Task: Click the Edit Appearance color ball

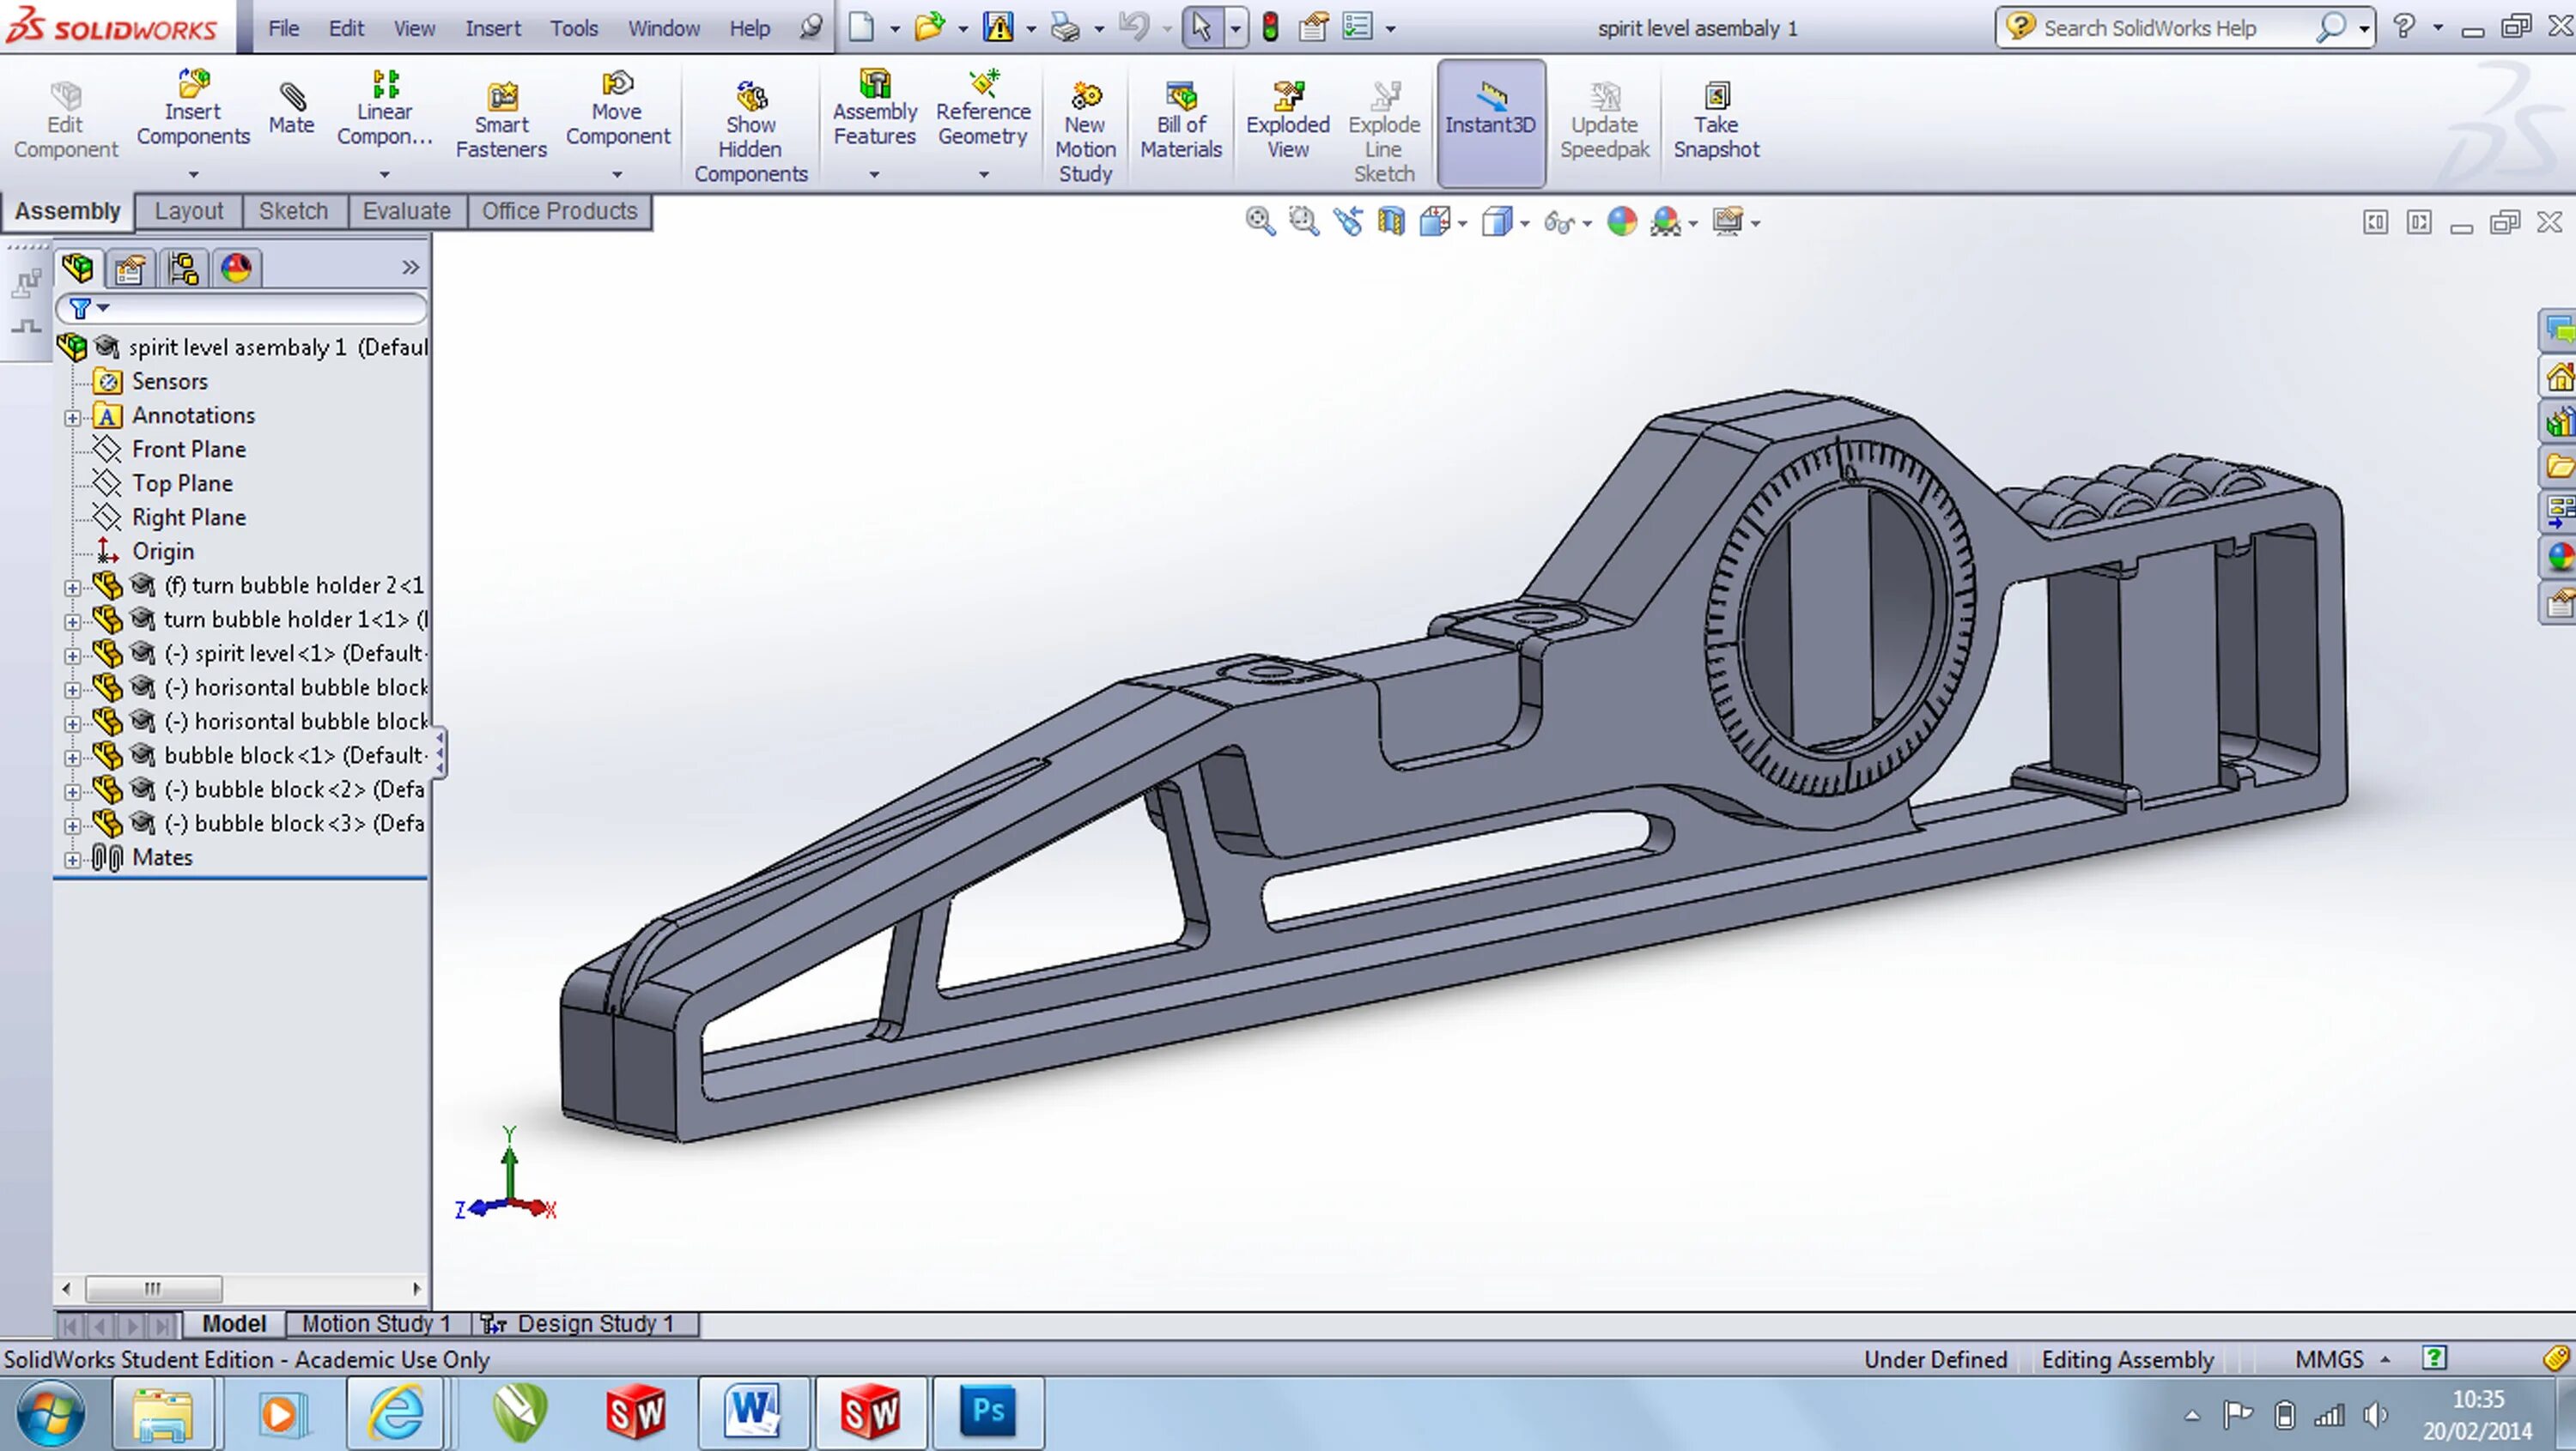Action: pos(1621,221)
